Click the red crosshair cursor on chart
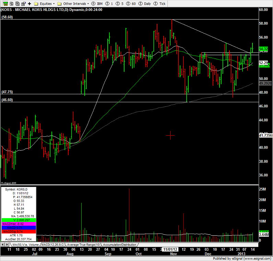The width and height of the screenshot is (273, 261). point(170,135)
